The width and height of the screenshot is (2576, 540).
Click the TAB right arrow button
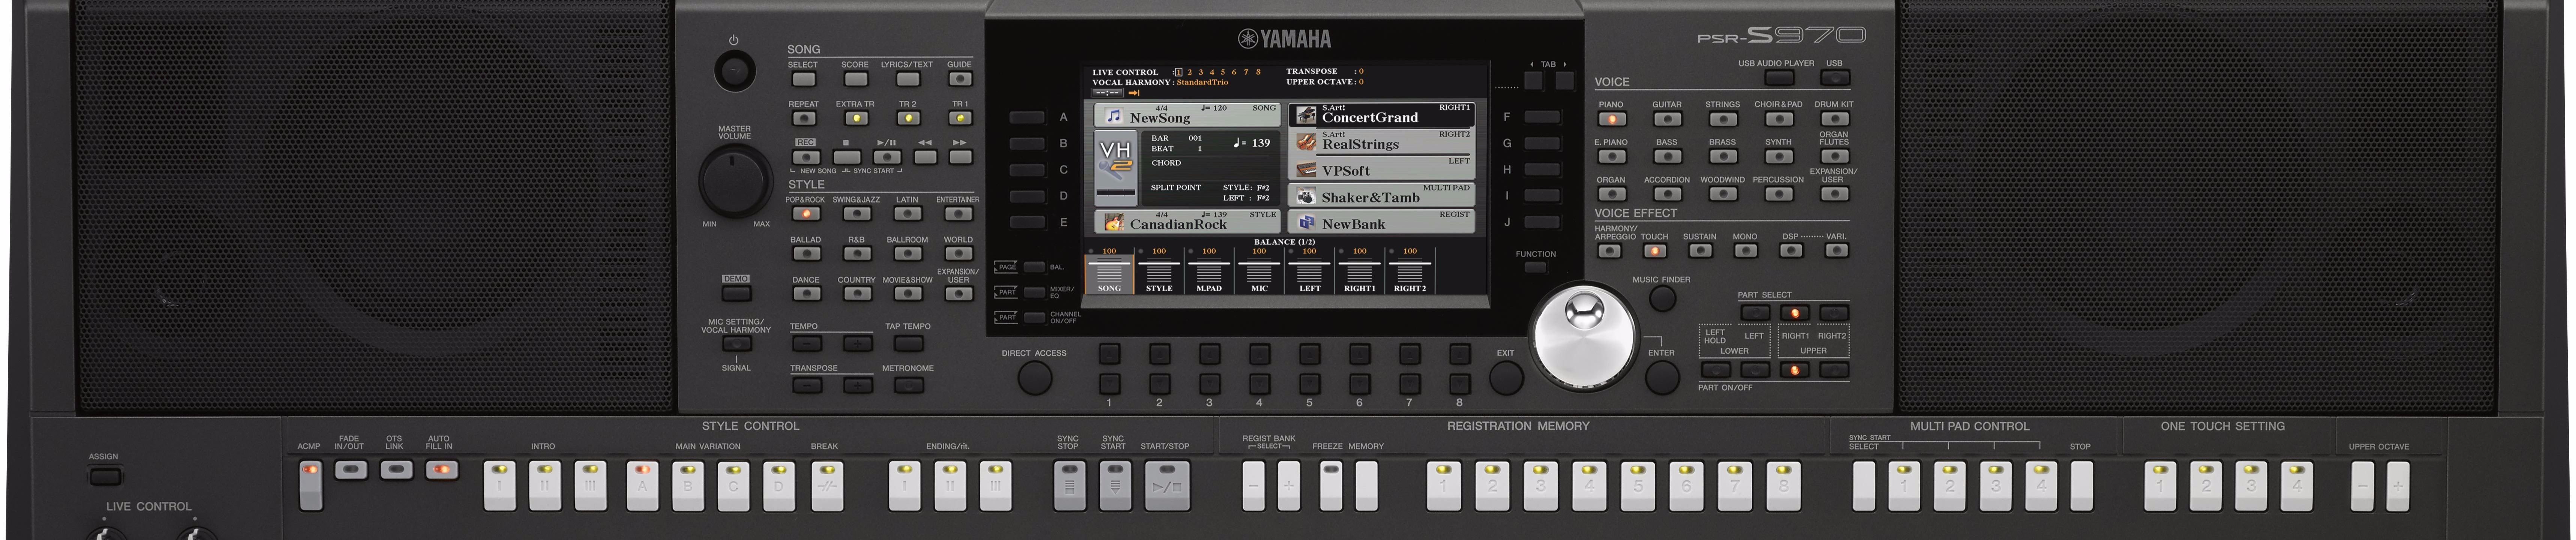click(x=1564, y=81)
